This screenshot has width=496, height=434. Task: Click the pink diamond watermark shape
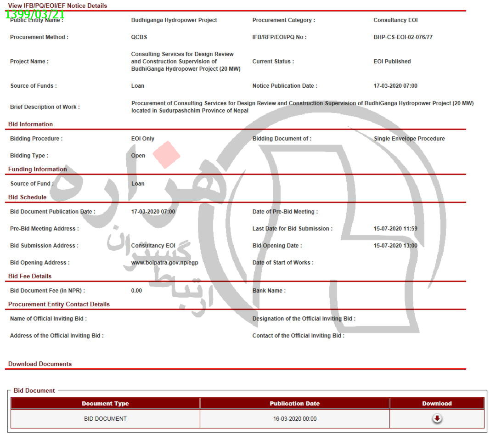coord(166,155)
